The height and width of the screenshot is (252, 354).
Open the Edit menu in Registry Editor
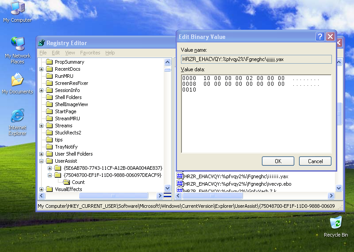coord(56,53)
